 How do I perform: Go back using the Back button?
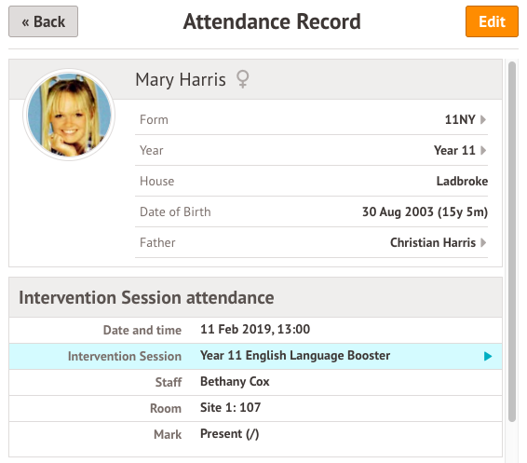(x=44, y=21)
